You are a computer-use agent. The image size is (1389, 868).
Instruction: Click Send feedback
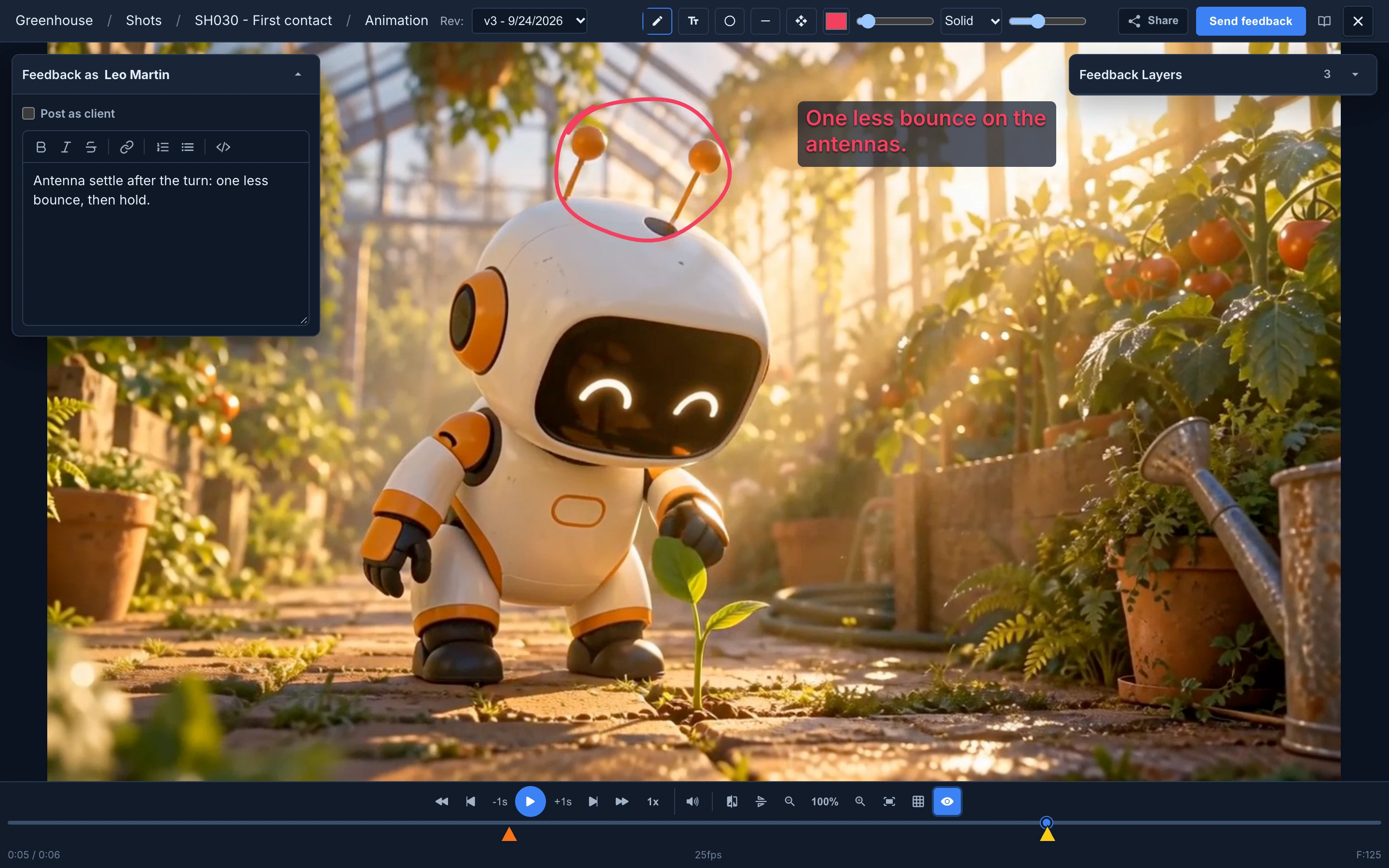[x=1251, y=21]
